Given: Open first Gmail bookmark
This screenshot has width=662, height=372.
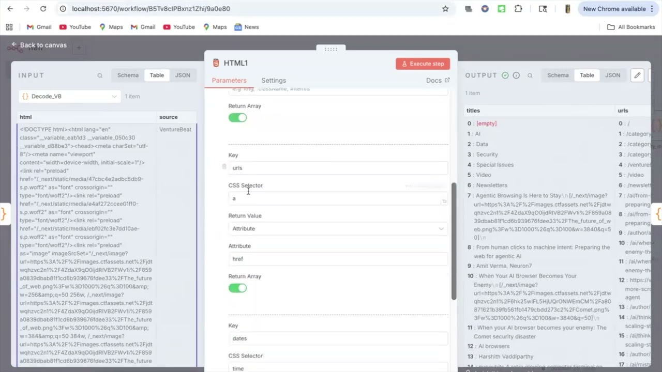Looking at the screenshot, I should (39, 27).
